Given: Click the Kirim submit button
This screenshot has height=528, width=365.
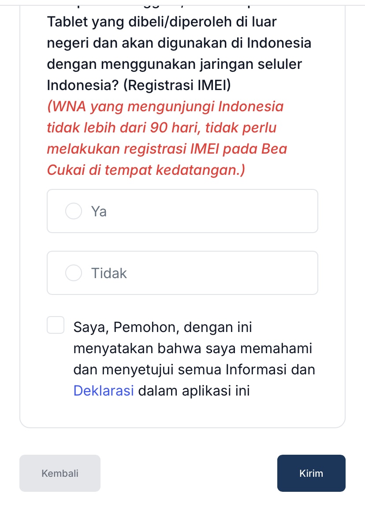Looking at the screenshot, I should click(x=311, y=473).
